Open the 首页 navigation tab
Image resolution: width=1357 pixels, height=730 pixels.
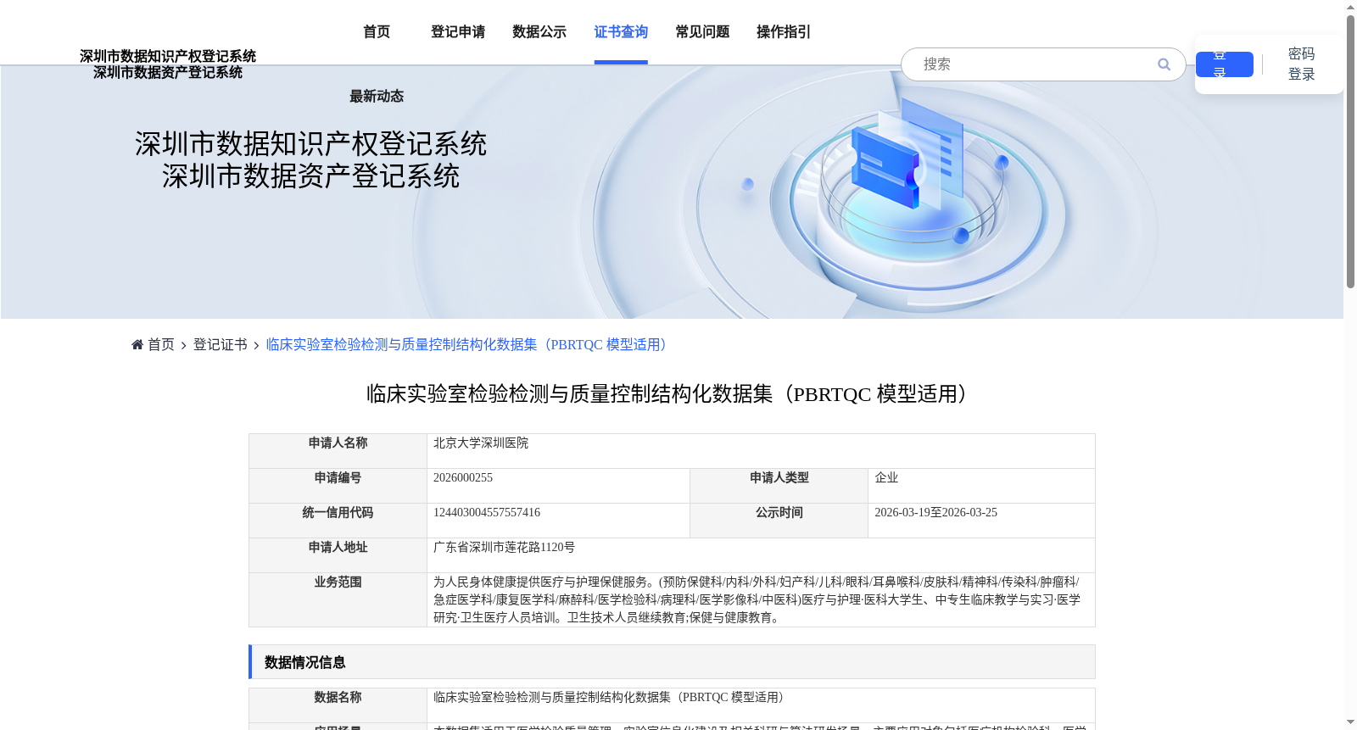[x=377, y=32]
